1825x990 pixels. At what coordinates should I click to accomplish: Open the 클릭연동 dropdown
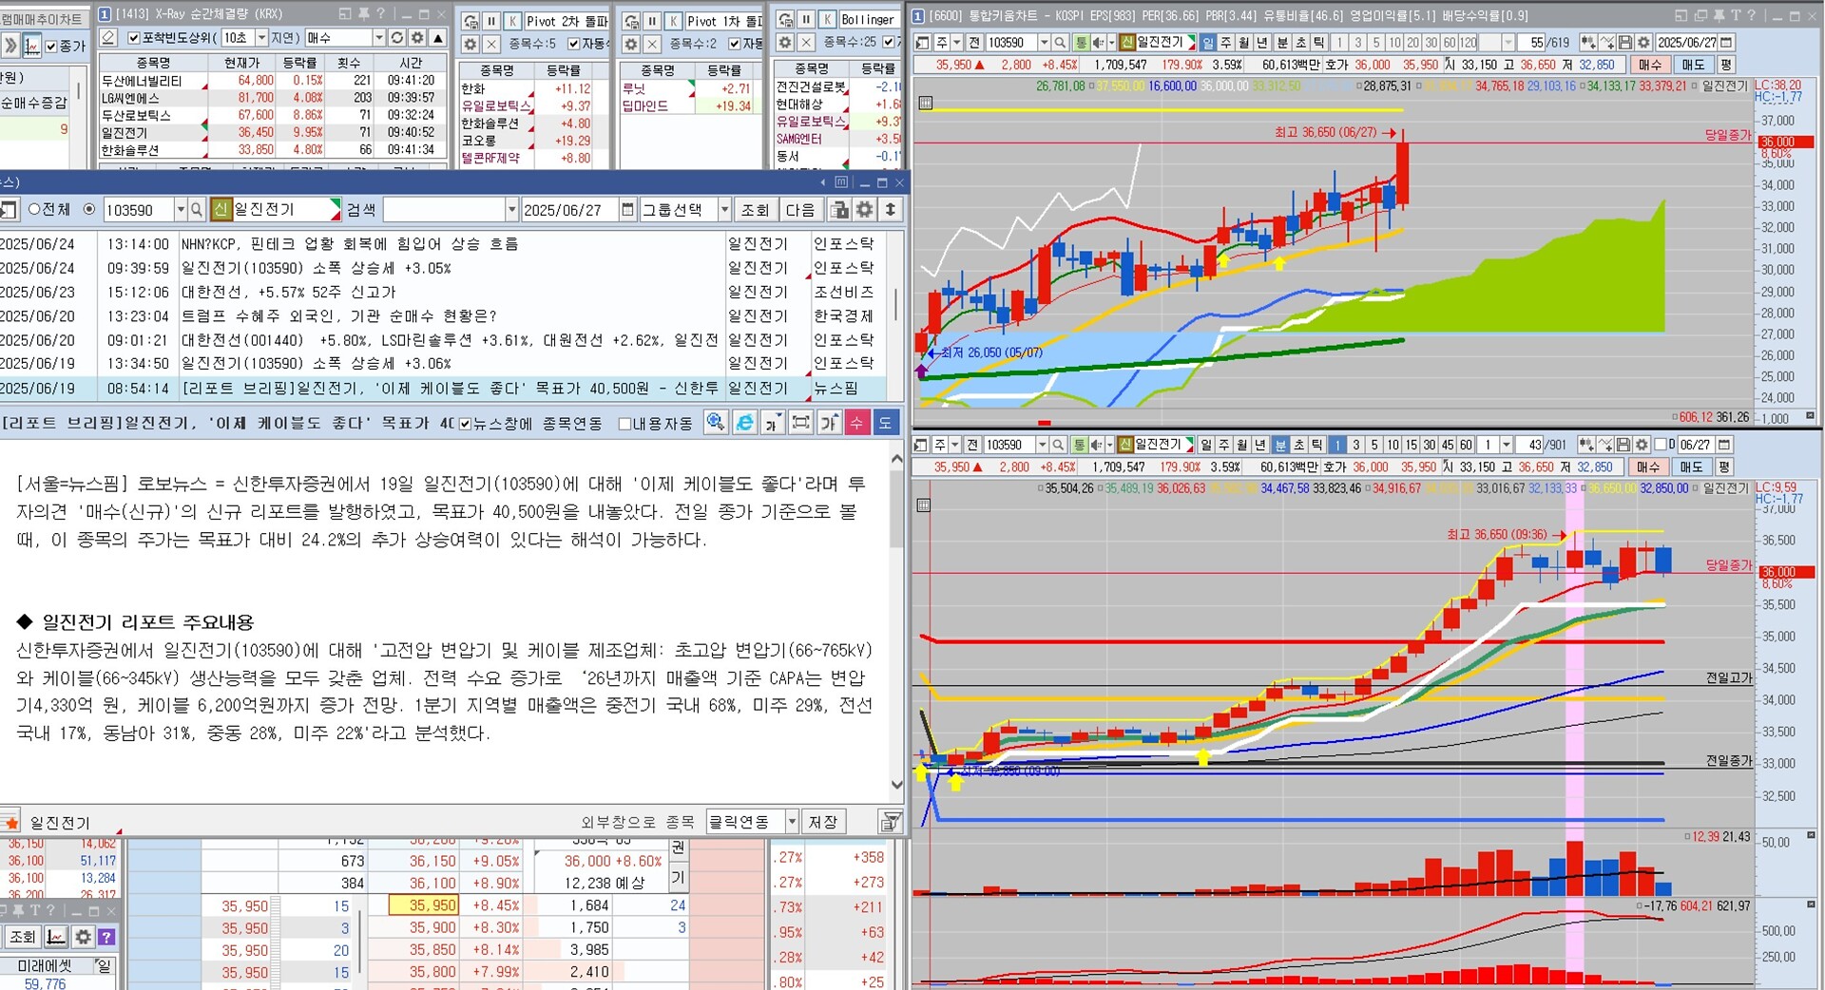point(791,822)
